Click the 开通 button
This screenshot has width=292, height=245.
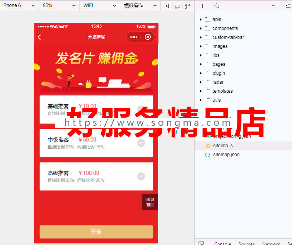[x=96, y=232]
